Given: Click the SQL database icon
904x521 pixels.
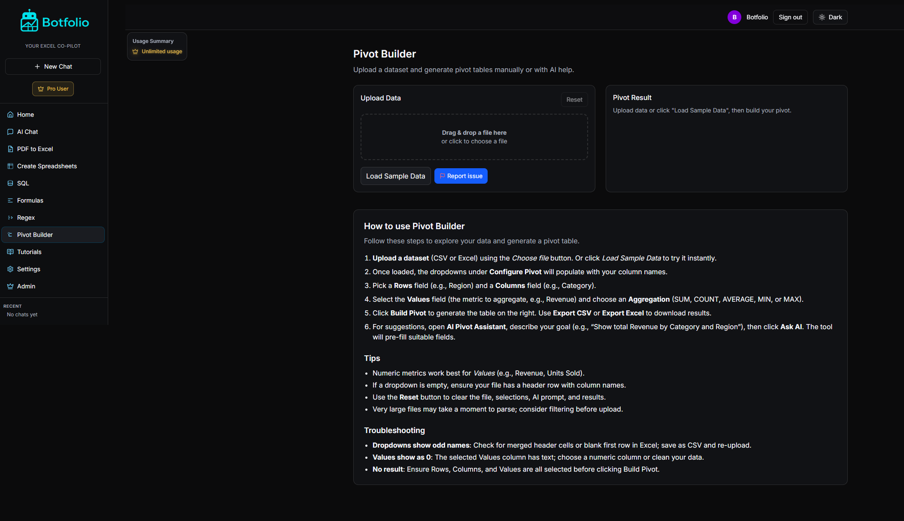Looking at the screenshot, I should (10, 183).
